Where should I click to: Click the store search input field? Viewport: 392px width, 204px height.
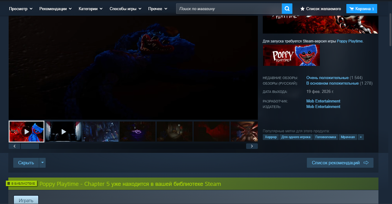[229, 9]
